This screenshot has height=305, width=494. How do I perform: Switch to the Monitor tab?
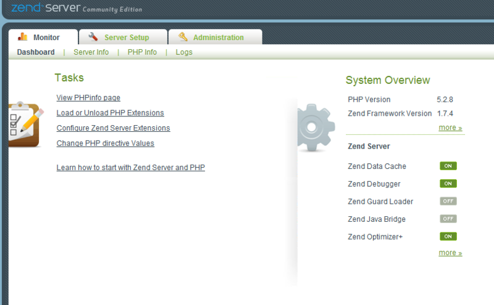[43, 37]
